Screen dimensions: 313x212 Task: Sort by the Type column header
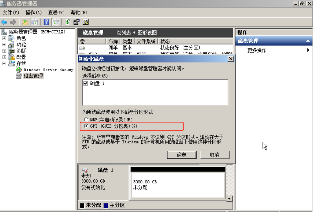pos(127,41)
